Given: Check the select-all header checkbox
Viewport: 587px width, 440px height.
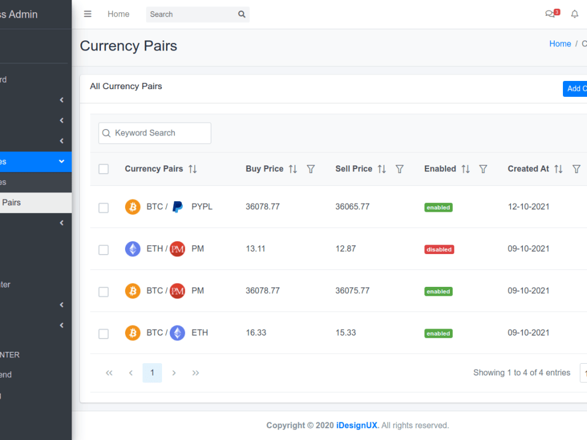Looking at the screenshot, I should [104, 169].
